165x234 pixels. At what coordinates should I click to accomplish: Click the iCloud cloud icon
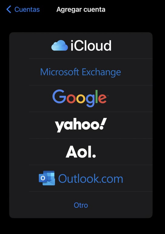click(x=59, y=45)
